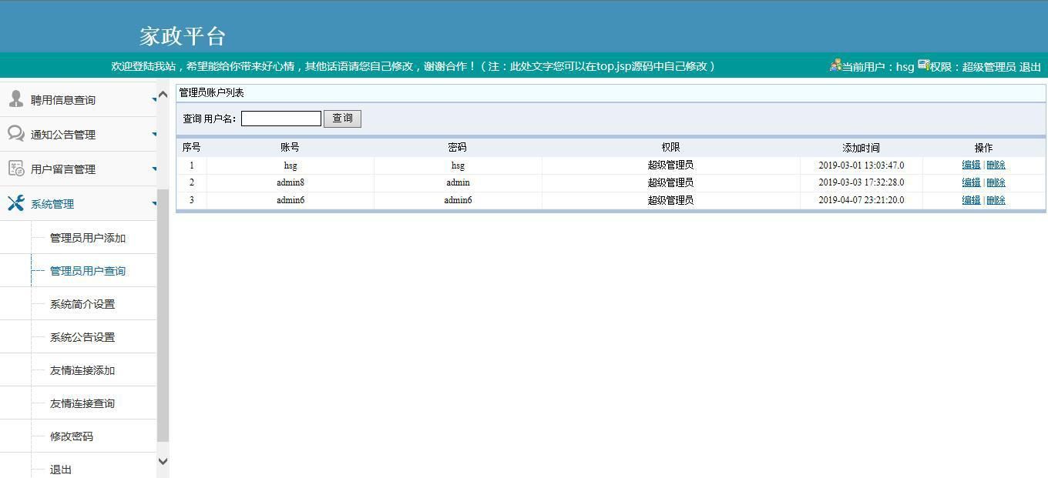Delete the hsg account row

click(x=996, y=165)
